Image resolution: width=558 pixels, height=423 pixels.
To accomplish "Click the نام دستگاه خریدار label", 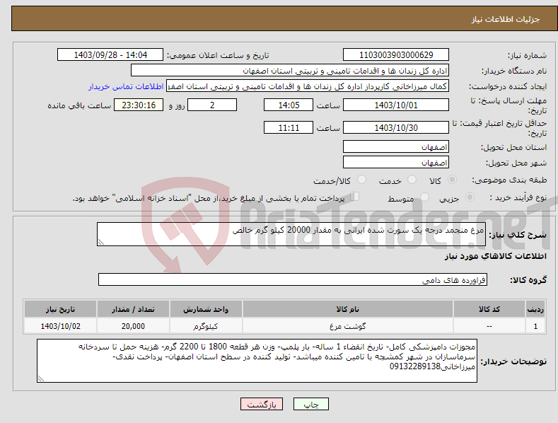I will point(514,71).
